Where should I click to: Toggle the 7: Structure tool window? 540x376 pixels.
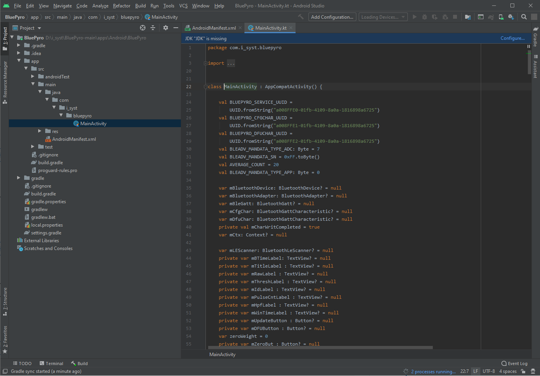coord(5,302)
